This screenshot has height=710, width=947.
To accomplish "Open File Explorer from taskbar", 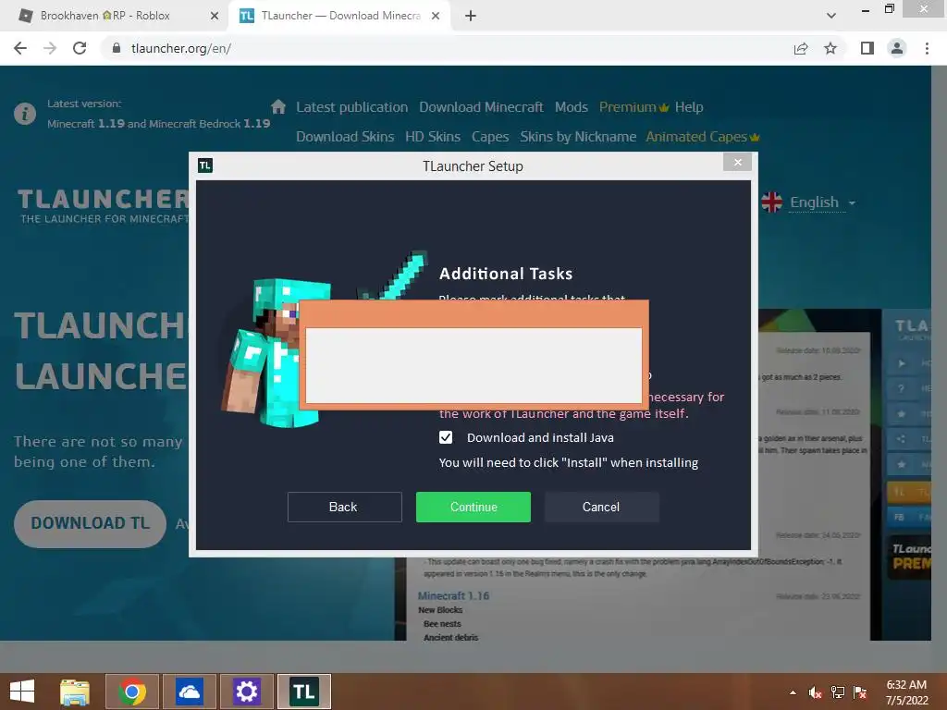I will tap(75, 692).
